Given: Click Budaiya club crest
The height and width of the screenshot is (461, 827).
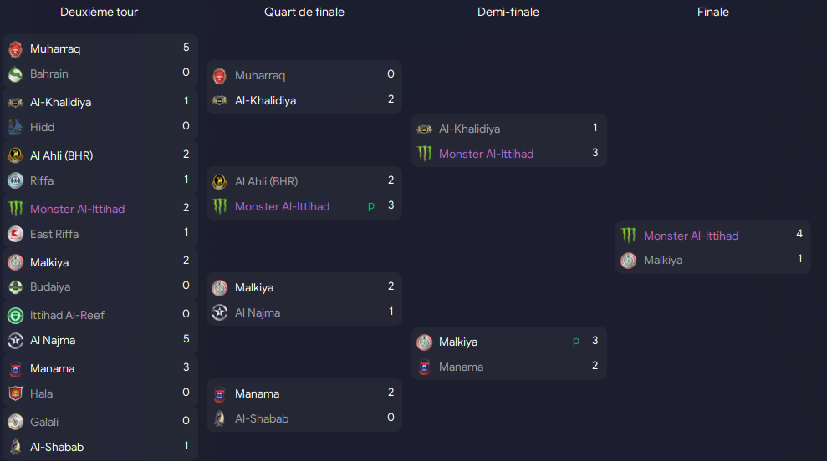Looking at the screenshot, I should click(15, 287).
